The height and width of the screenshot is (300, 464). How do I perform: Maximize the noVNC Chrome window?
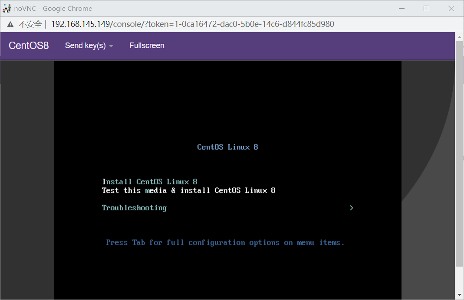point(426,9)
